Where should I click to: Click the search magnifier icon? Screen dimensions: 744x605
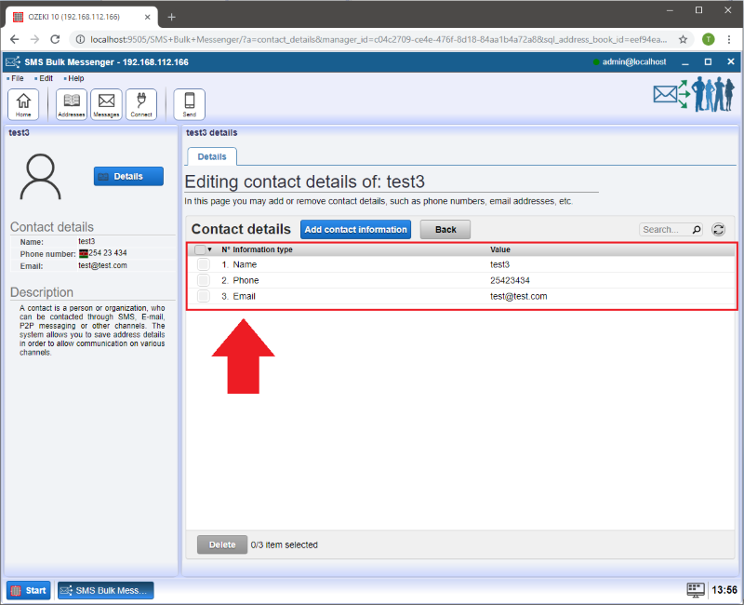697,230
